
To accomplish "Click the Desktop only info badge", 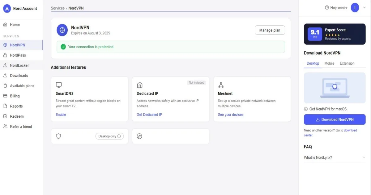I will [109, 136].
